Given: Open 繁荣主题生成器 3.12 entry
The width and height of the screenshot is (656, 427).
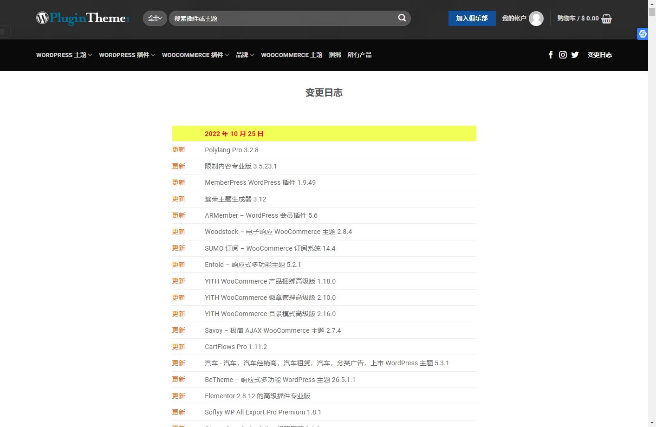Looking at the screenshot, I should (235, 199).
